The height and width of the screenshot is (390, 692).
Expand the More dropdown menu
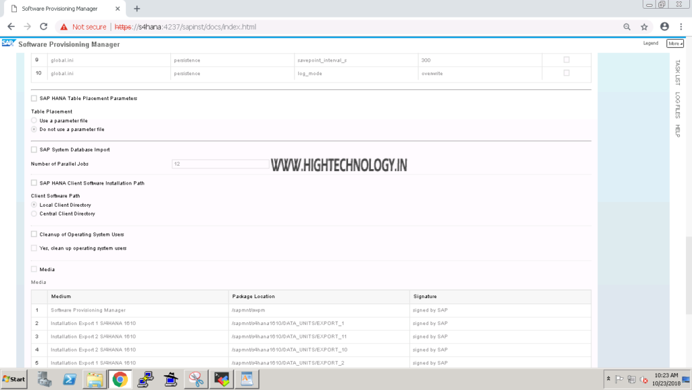675,43
